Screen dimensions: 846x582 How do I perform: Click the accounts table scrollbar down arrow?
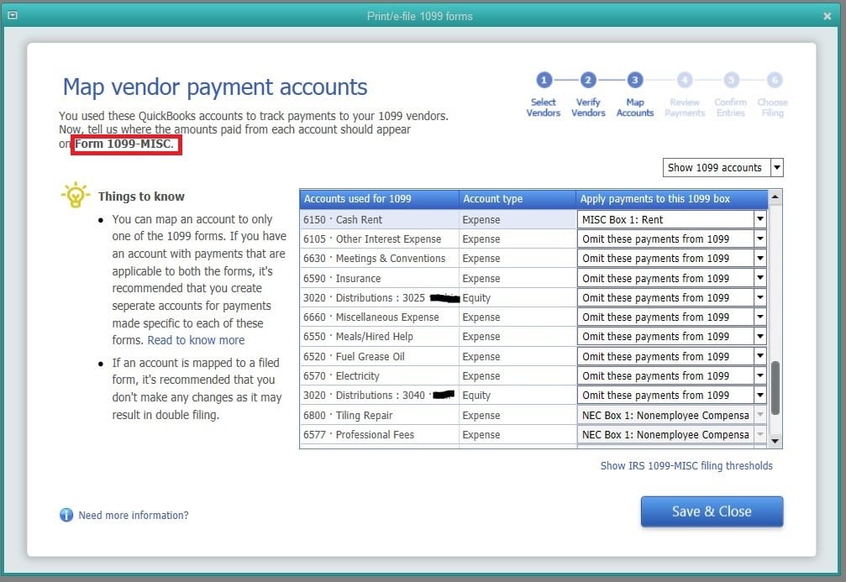tap(775, 441)
